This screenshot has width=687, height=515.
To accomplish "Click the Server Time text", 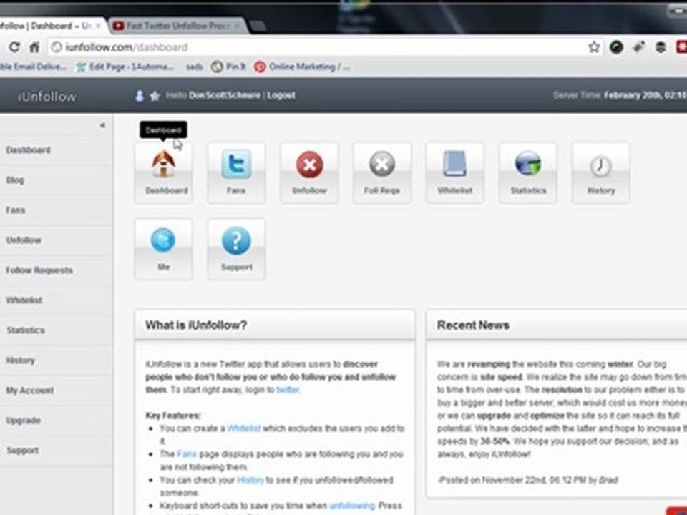I will (x=620, y=95).
